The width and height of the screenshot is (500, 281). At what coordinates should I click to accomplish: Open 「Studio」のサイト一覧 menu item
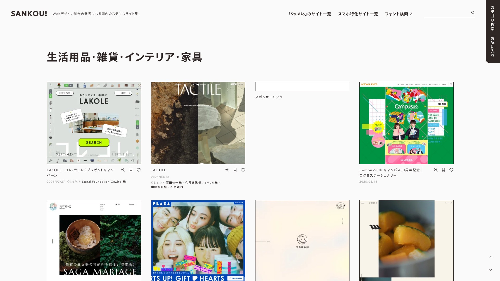(x=309, y=14)
